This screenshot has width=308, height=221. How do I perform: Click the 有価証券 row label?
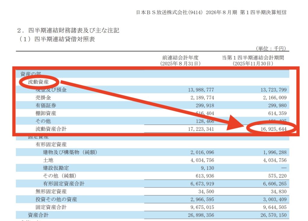coord(46,106)
